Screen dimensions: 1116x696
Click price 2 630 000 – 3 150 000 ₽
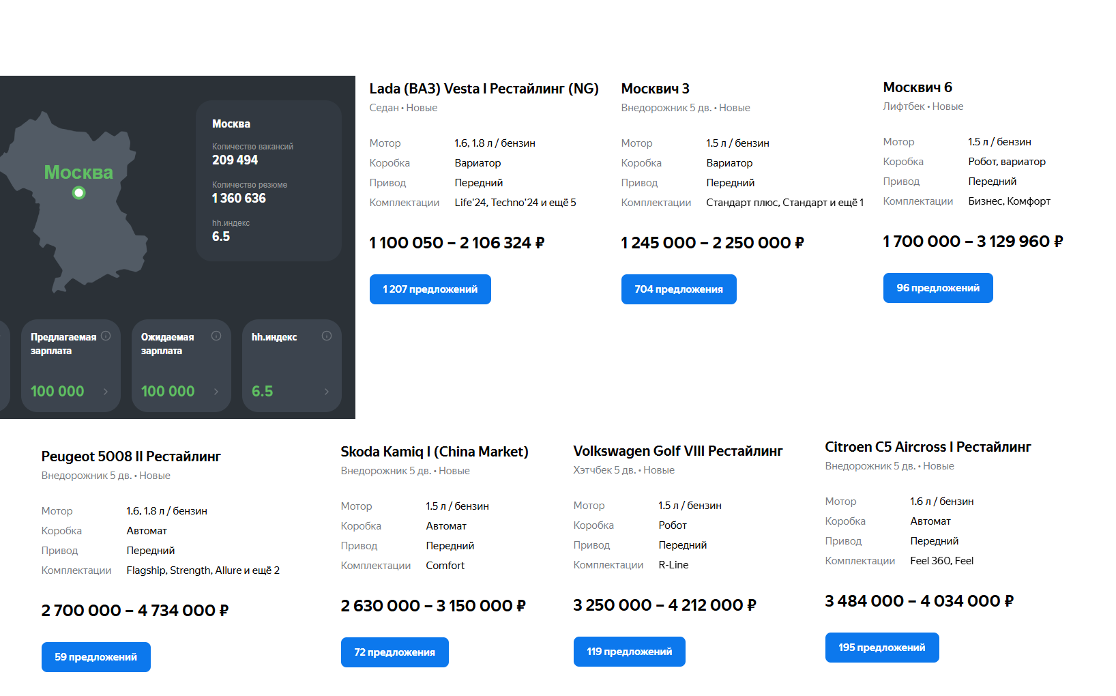(434, 606)
